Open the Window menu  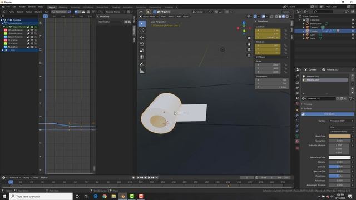(32, 7)
